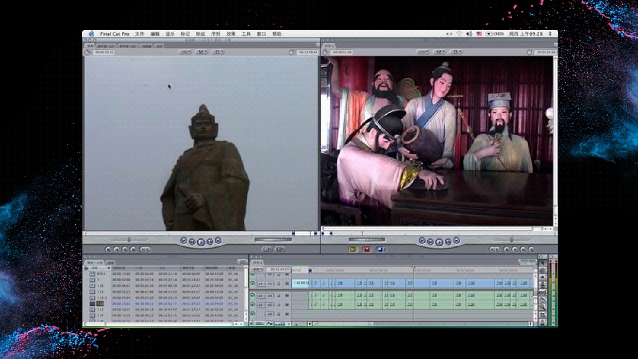Click the Timeline horizontal scrollbar
638x359 pixels.
421,324
